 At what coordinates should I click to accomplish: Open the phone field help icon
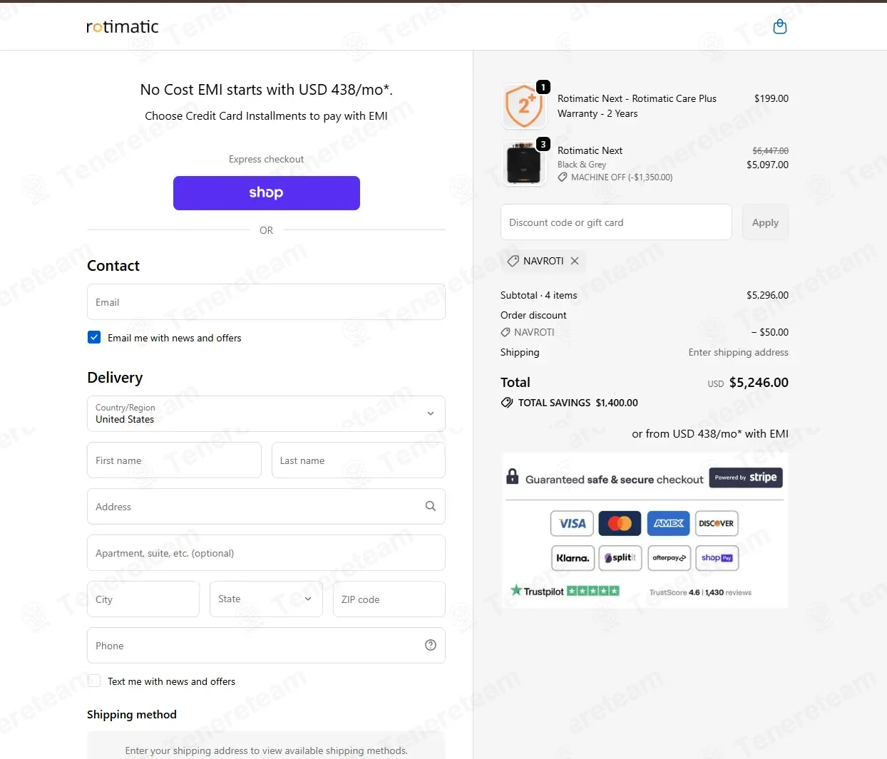tap(431, 645)
